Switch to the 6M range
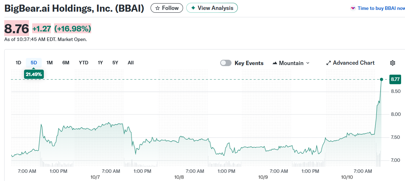 click(x=66, y=63)
